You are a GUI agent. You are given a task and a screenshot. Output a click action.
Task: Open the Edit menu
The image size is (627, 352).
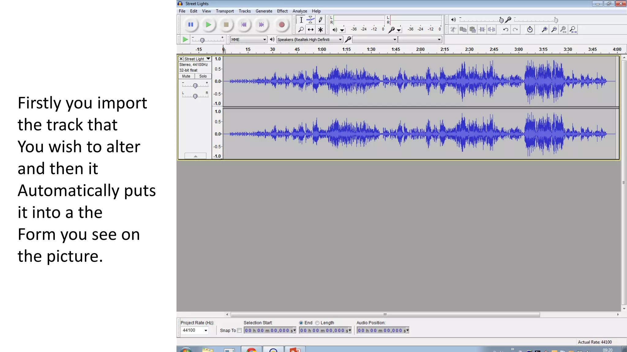(x=193, y=11)
